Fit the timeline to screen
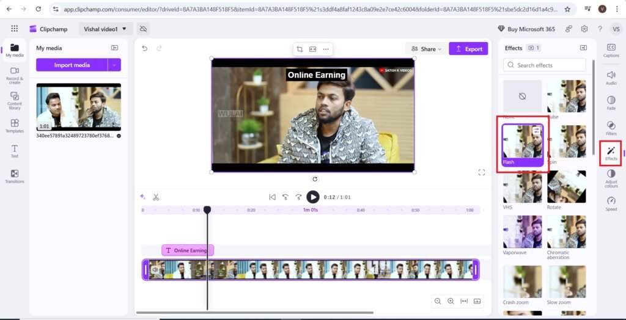626x320 pixels. pos(464,301)
